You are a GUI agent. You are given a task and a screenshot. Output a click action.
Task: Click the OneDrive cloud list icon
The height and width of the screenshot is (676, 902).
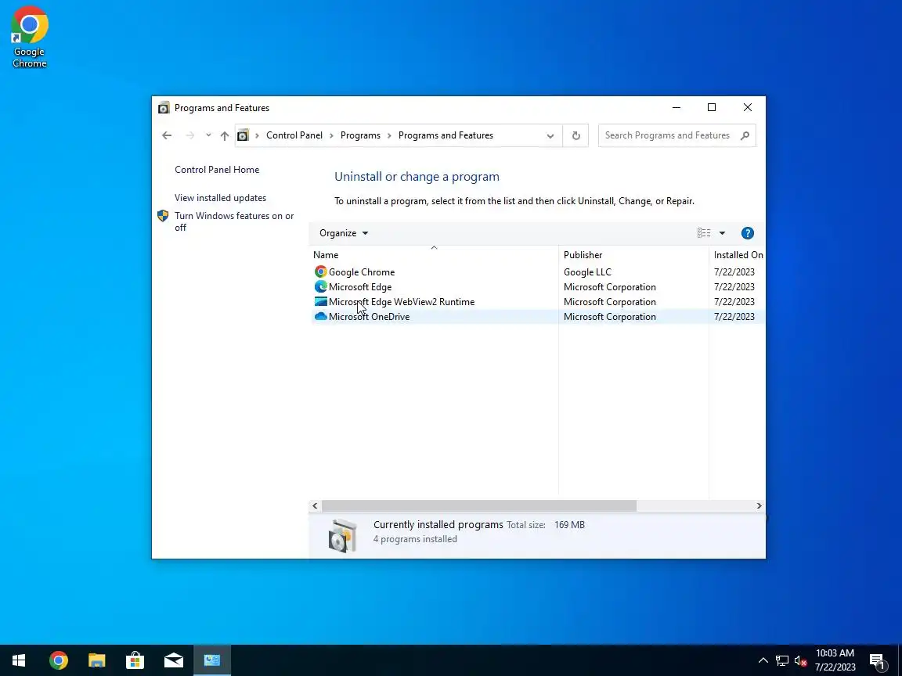(x=320, y=317)
